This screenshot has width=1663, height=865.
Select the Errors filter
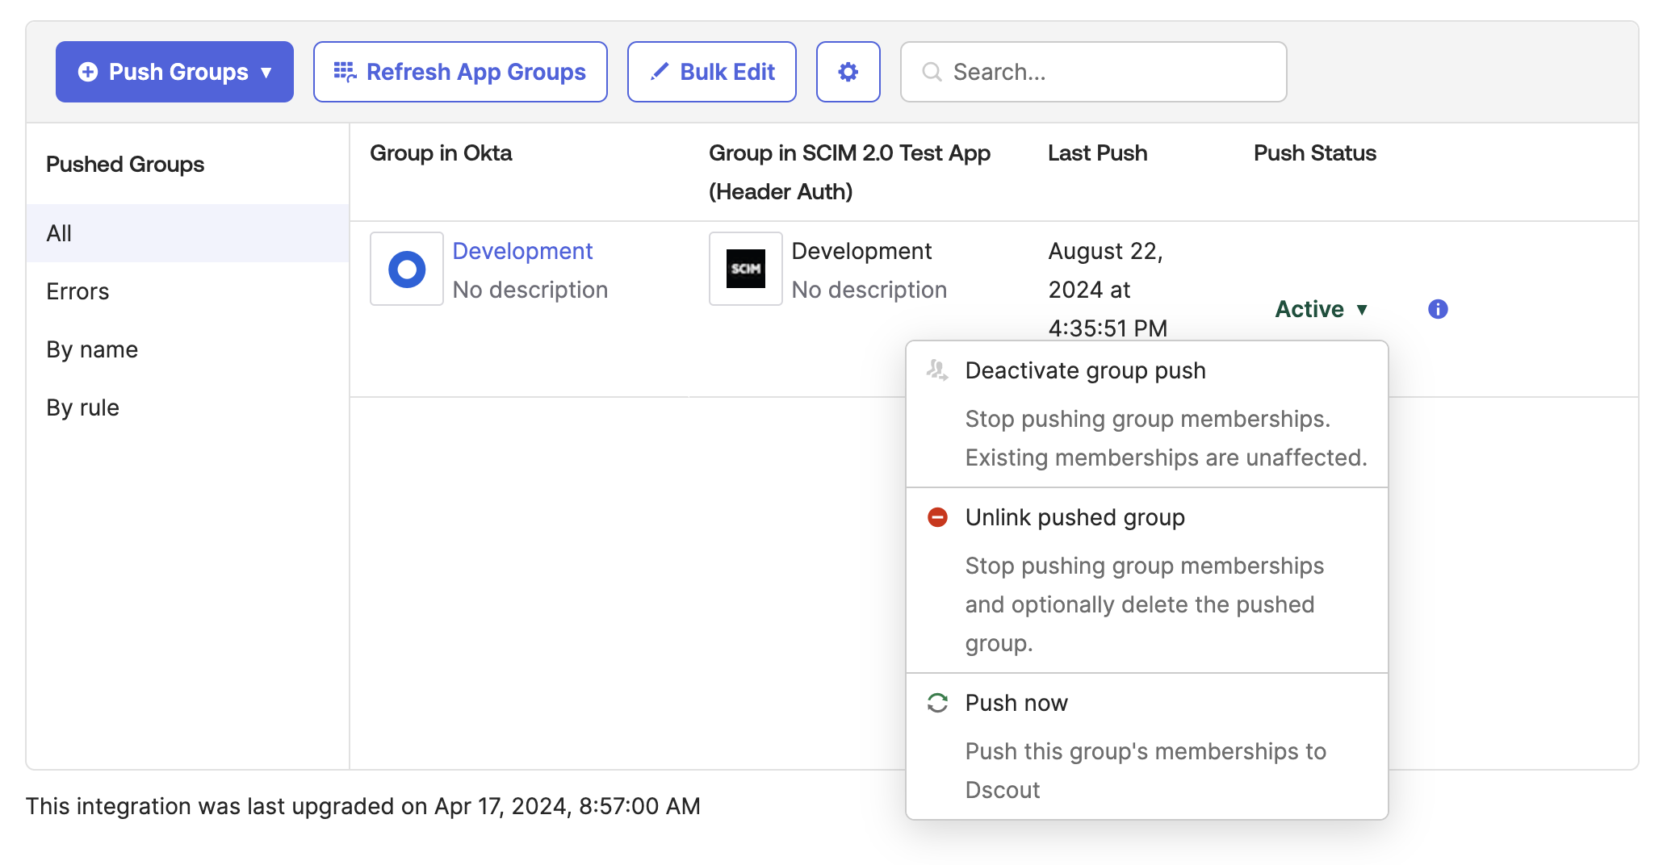tap(187, 291)
